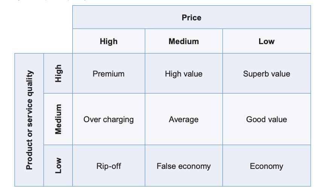Select the High quality row header
The width and height of the screenshot is (325, 193).
tap(58, 74)
